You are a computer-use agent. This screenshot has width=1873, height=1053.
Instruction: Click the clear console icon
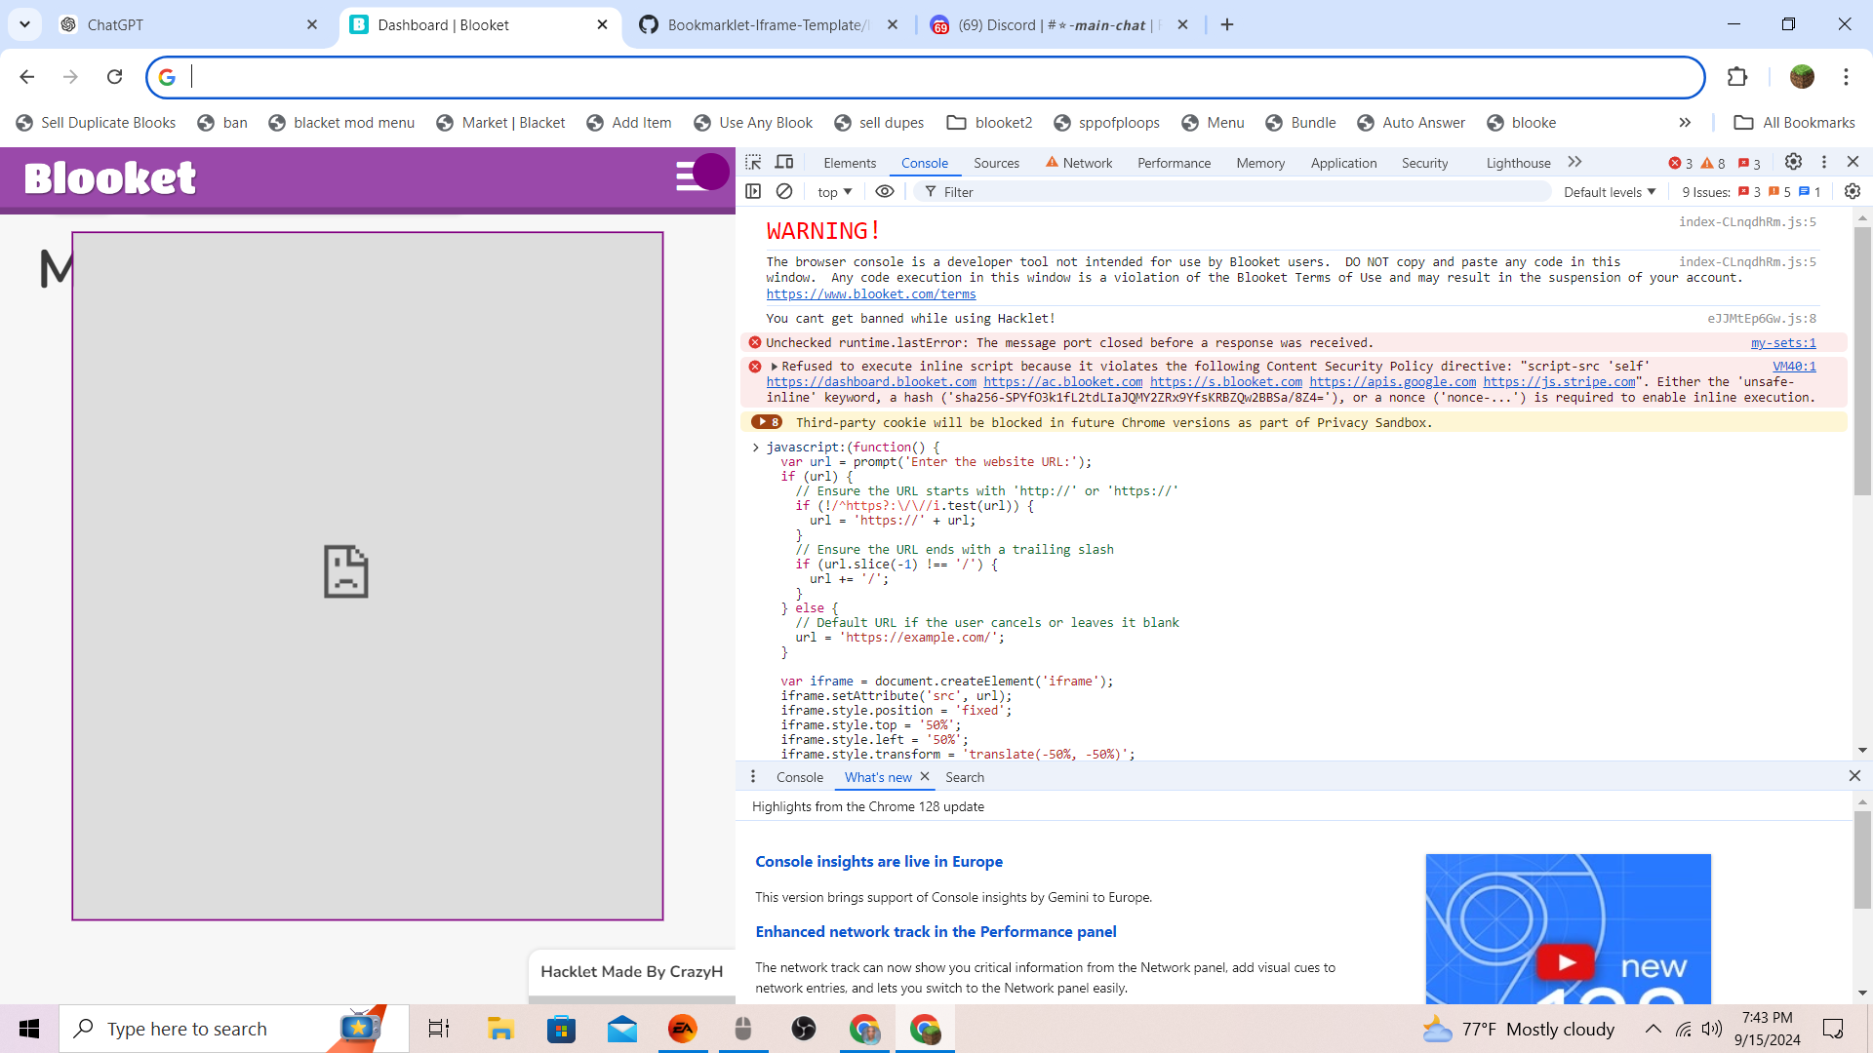coord(784,192)
